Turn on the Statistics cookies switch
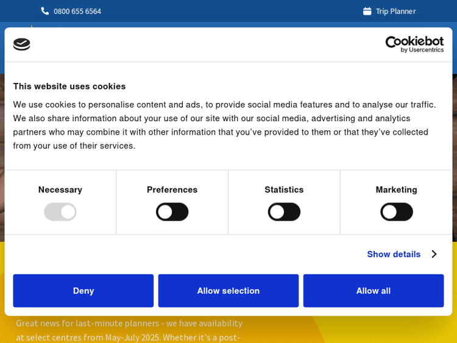457x343 pixels. click(x=284, y=212)
